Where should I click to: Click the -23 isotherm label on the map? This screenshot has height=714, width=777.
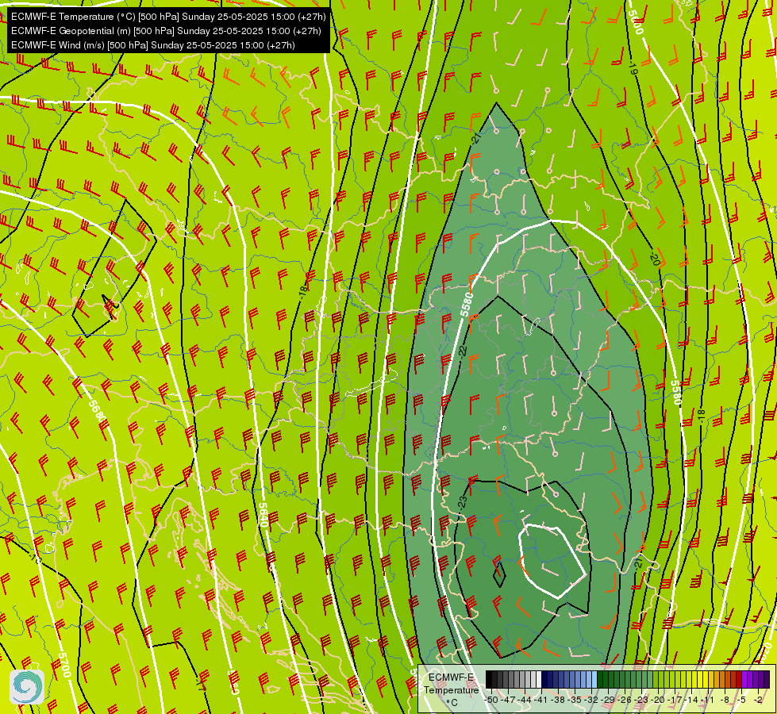(x=463, y=502)
